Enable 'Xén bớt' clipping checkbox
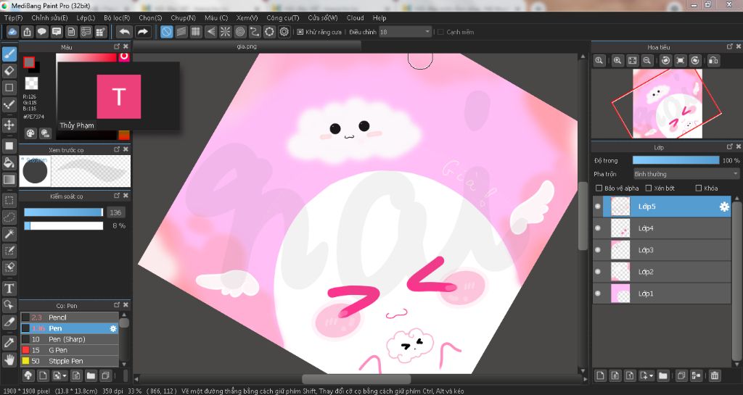 coord(649,188)
